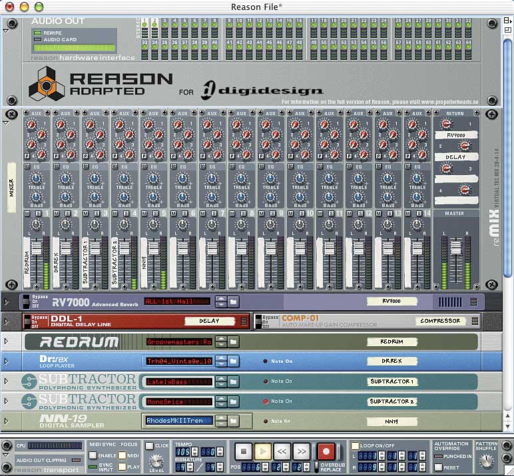This screenshot has height=476, width=514.
Task: Expand the Dr:rex loop player
Action: (x=6, y=361)
